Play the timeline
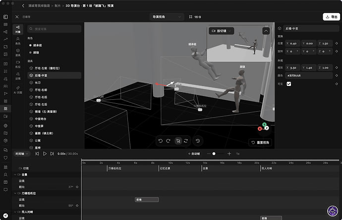Image resolution: width=342 pixels, height=220 pixels. [x=45, y=154]
